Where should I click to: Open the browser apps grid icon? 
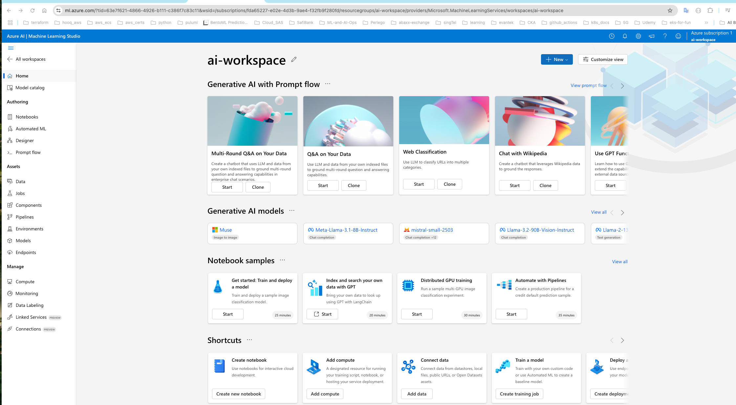10,23
